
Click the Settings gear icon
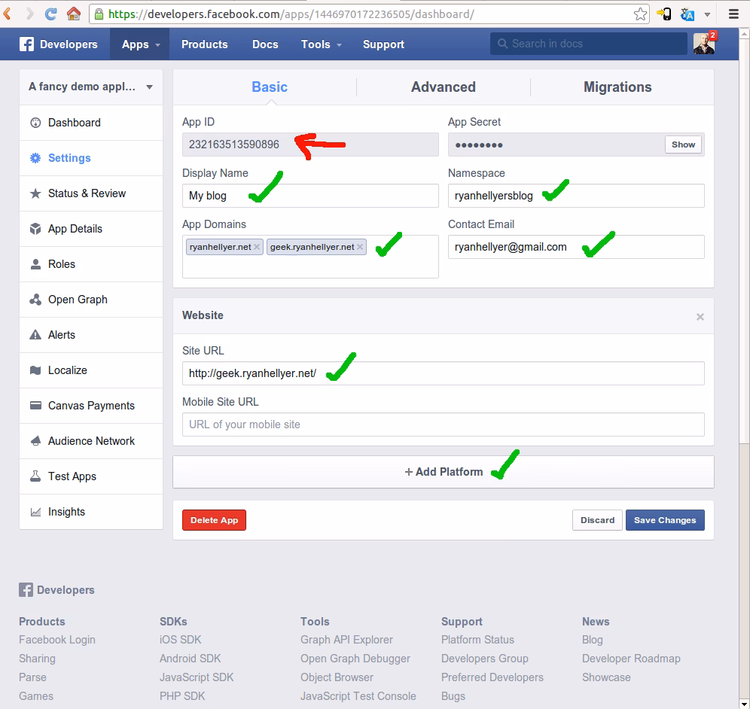tap(35, 158)
